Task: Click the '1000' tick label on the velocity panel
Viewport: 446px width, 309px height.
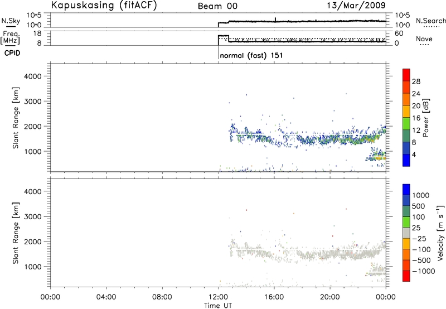Action: pos(33,267)
